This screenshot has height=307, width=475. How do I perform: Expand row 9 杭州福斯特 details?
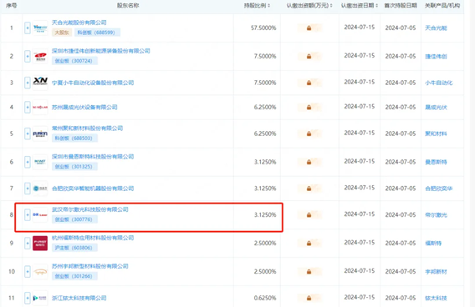click(x=28, y=244)
